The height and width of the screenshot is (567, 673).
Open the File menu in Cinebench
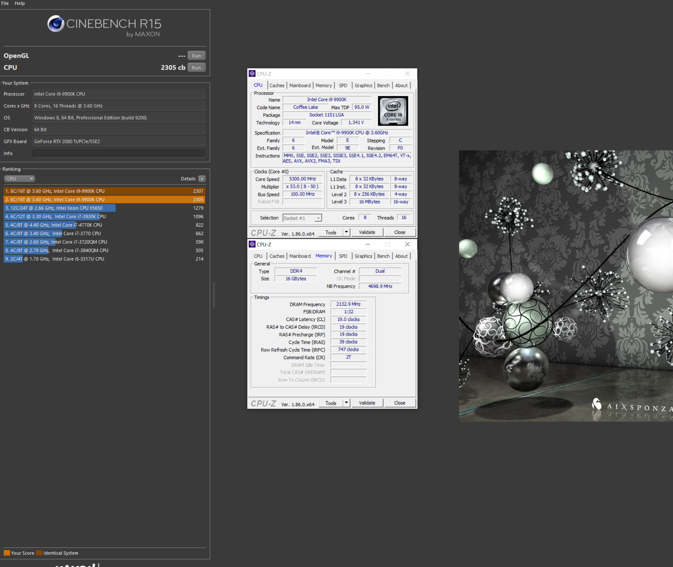5,3
